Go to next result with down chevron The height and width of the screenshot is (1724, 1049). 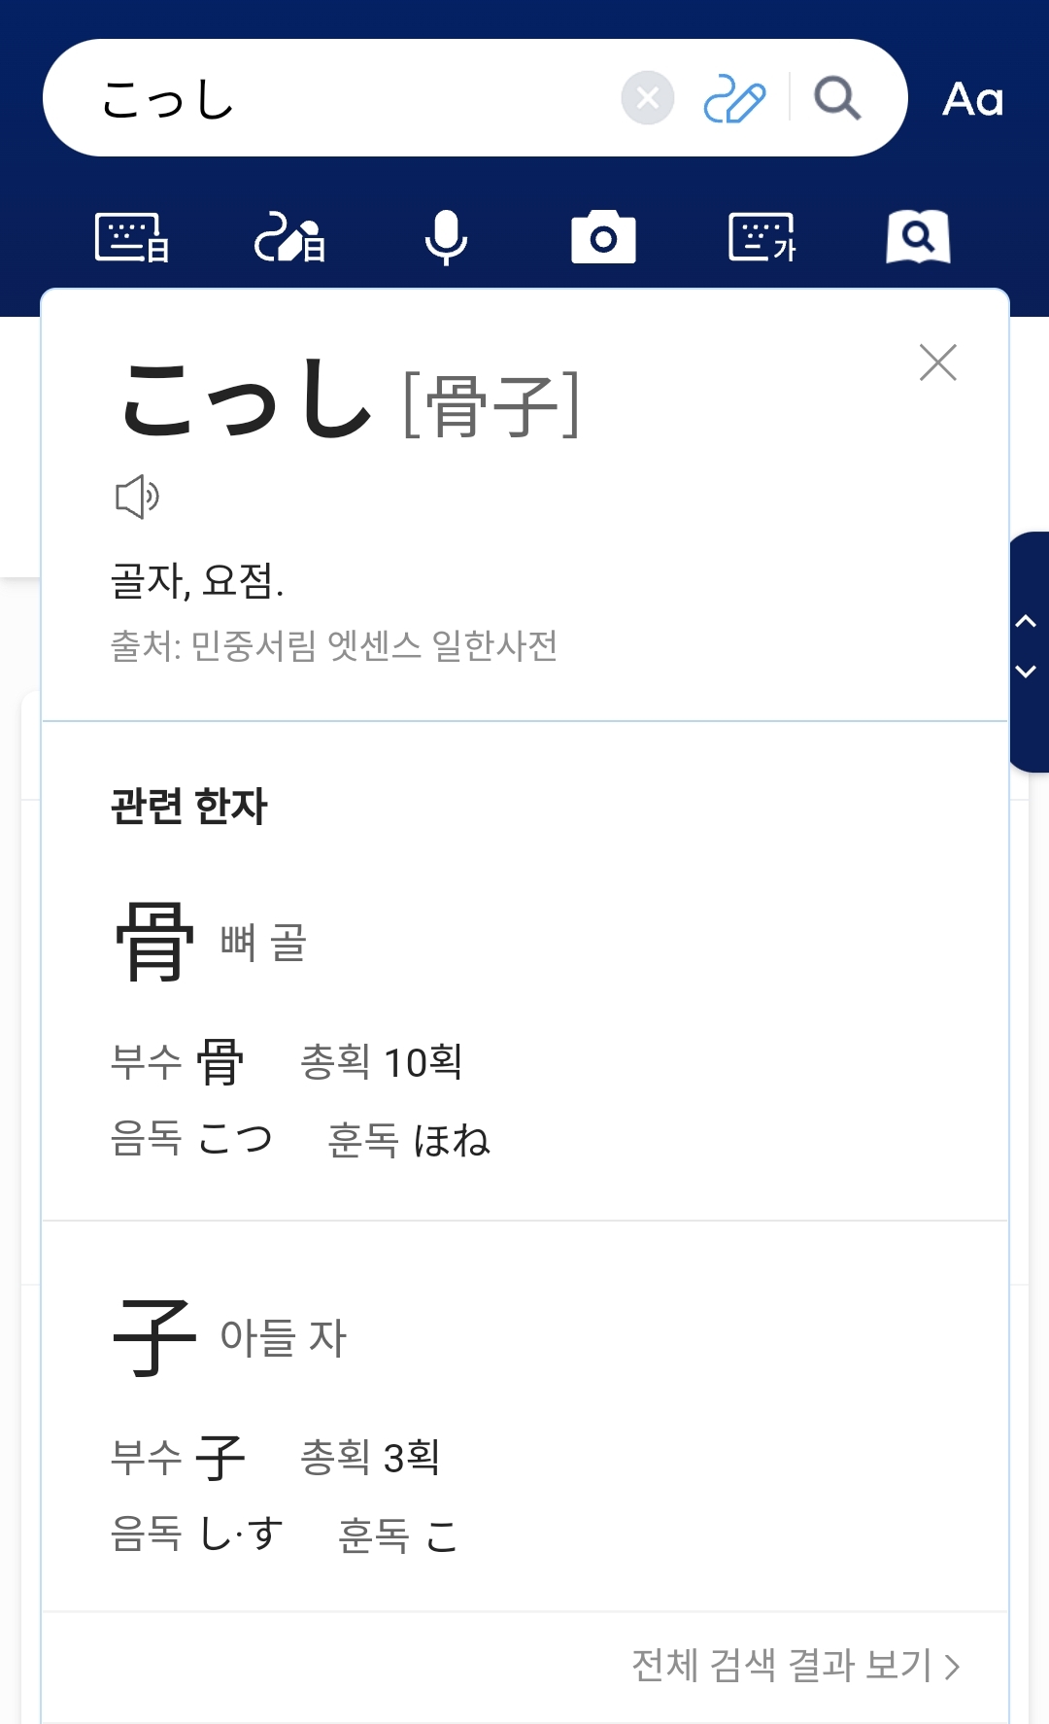pyautogui.click(x=1026, y=672)
